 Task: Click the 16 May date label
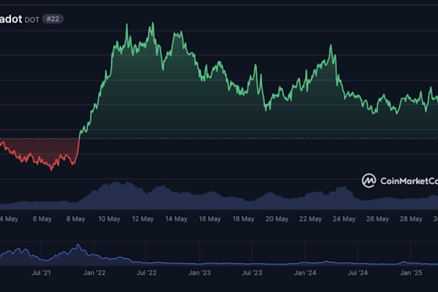(210, 219)
